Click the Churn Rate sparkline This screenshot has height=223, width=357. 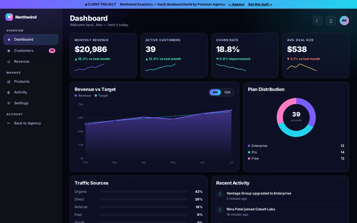tap(231, 67)
